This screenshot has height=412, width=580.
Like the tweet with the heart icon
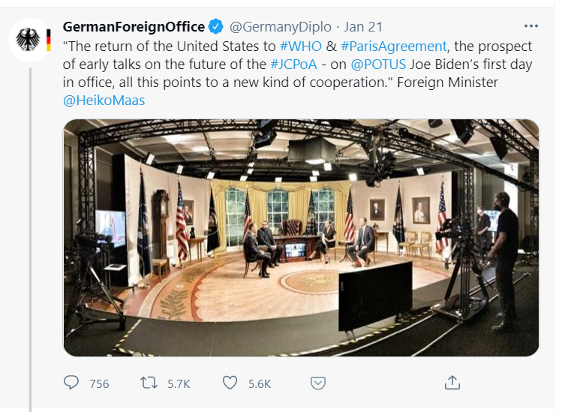tap(230, 383)
